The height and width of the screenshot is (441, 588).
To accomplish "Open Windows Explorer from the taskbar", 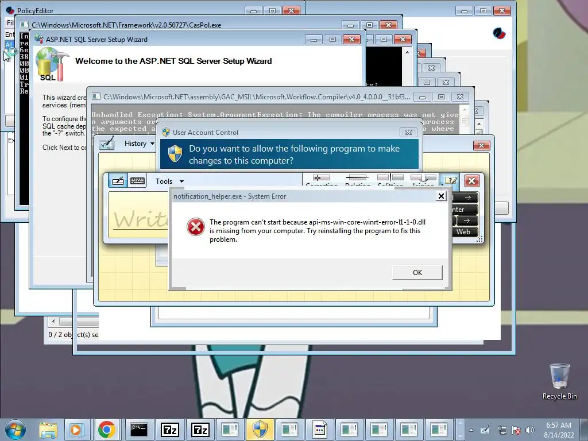I will [48, 430].
